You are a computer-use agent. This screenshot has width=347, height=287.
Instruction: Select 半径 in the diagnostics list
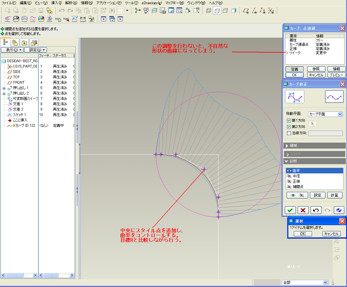click(296, 176)
